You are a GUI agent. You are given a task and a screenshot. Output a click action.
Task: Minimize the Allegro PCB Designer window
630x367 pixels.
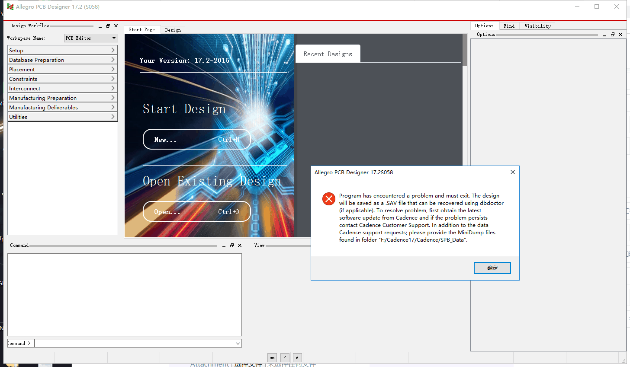coord(577,6)
